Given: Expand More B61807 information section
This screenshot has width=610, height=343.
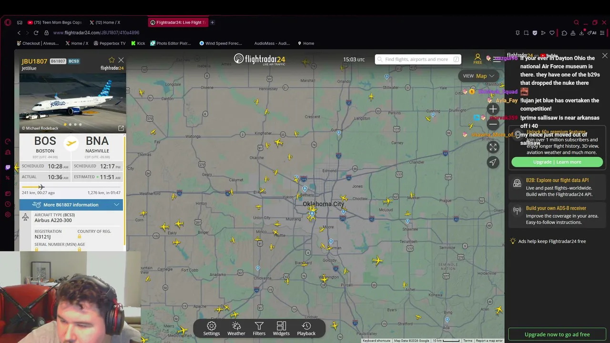Looking at the screenshot, I should click(x=71, y=205).
